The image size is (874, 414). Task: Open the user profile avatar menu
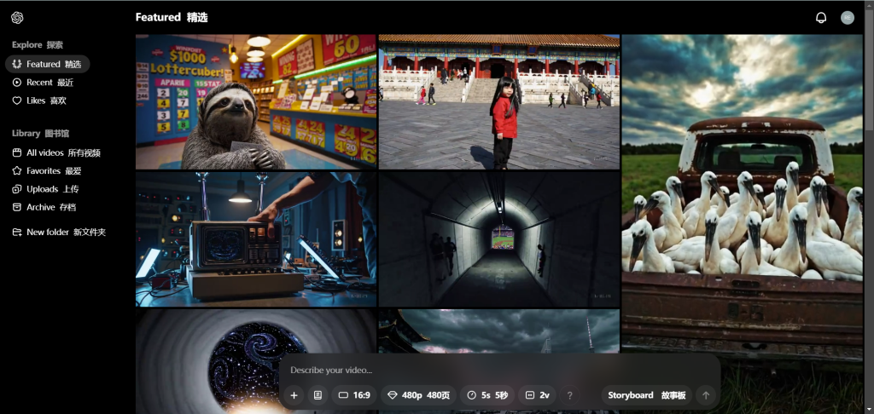coord(847,18)
